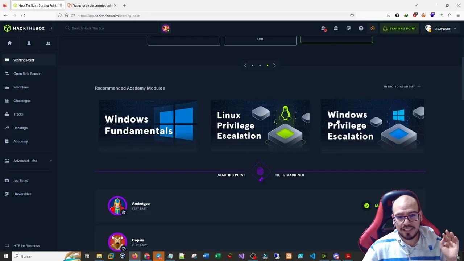
Task: Open the gift box icon in header
Action: point(336,28)
